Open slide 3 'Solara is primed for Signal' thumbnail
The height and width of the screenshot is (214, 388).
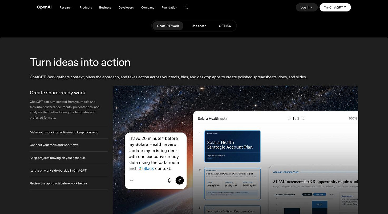click(232, 210)
